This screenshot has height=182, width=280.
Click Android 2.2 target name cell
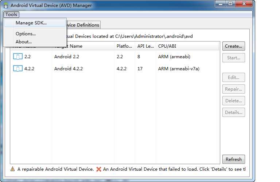pos(67,57)
